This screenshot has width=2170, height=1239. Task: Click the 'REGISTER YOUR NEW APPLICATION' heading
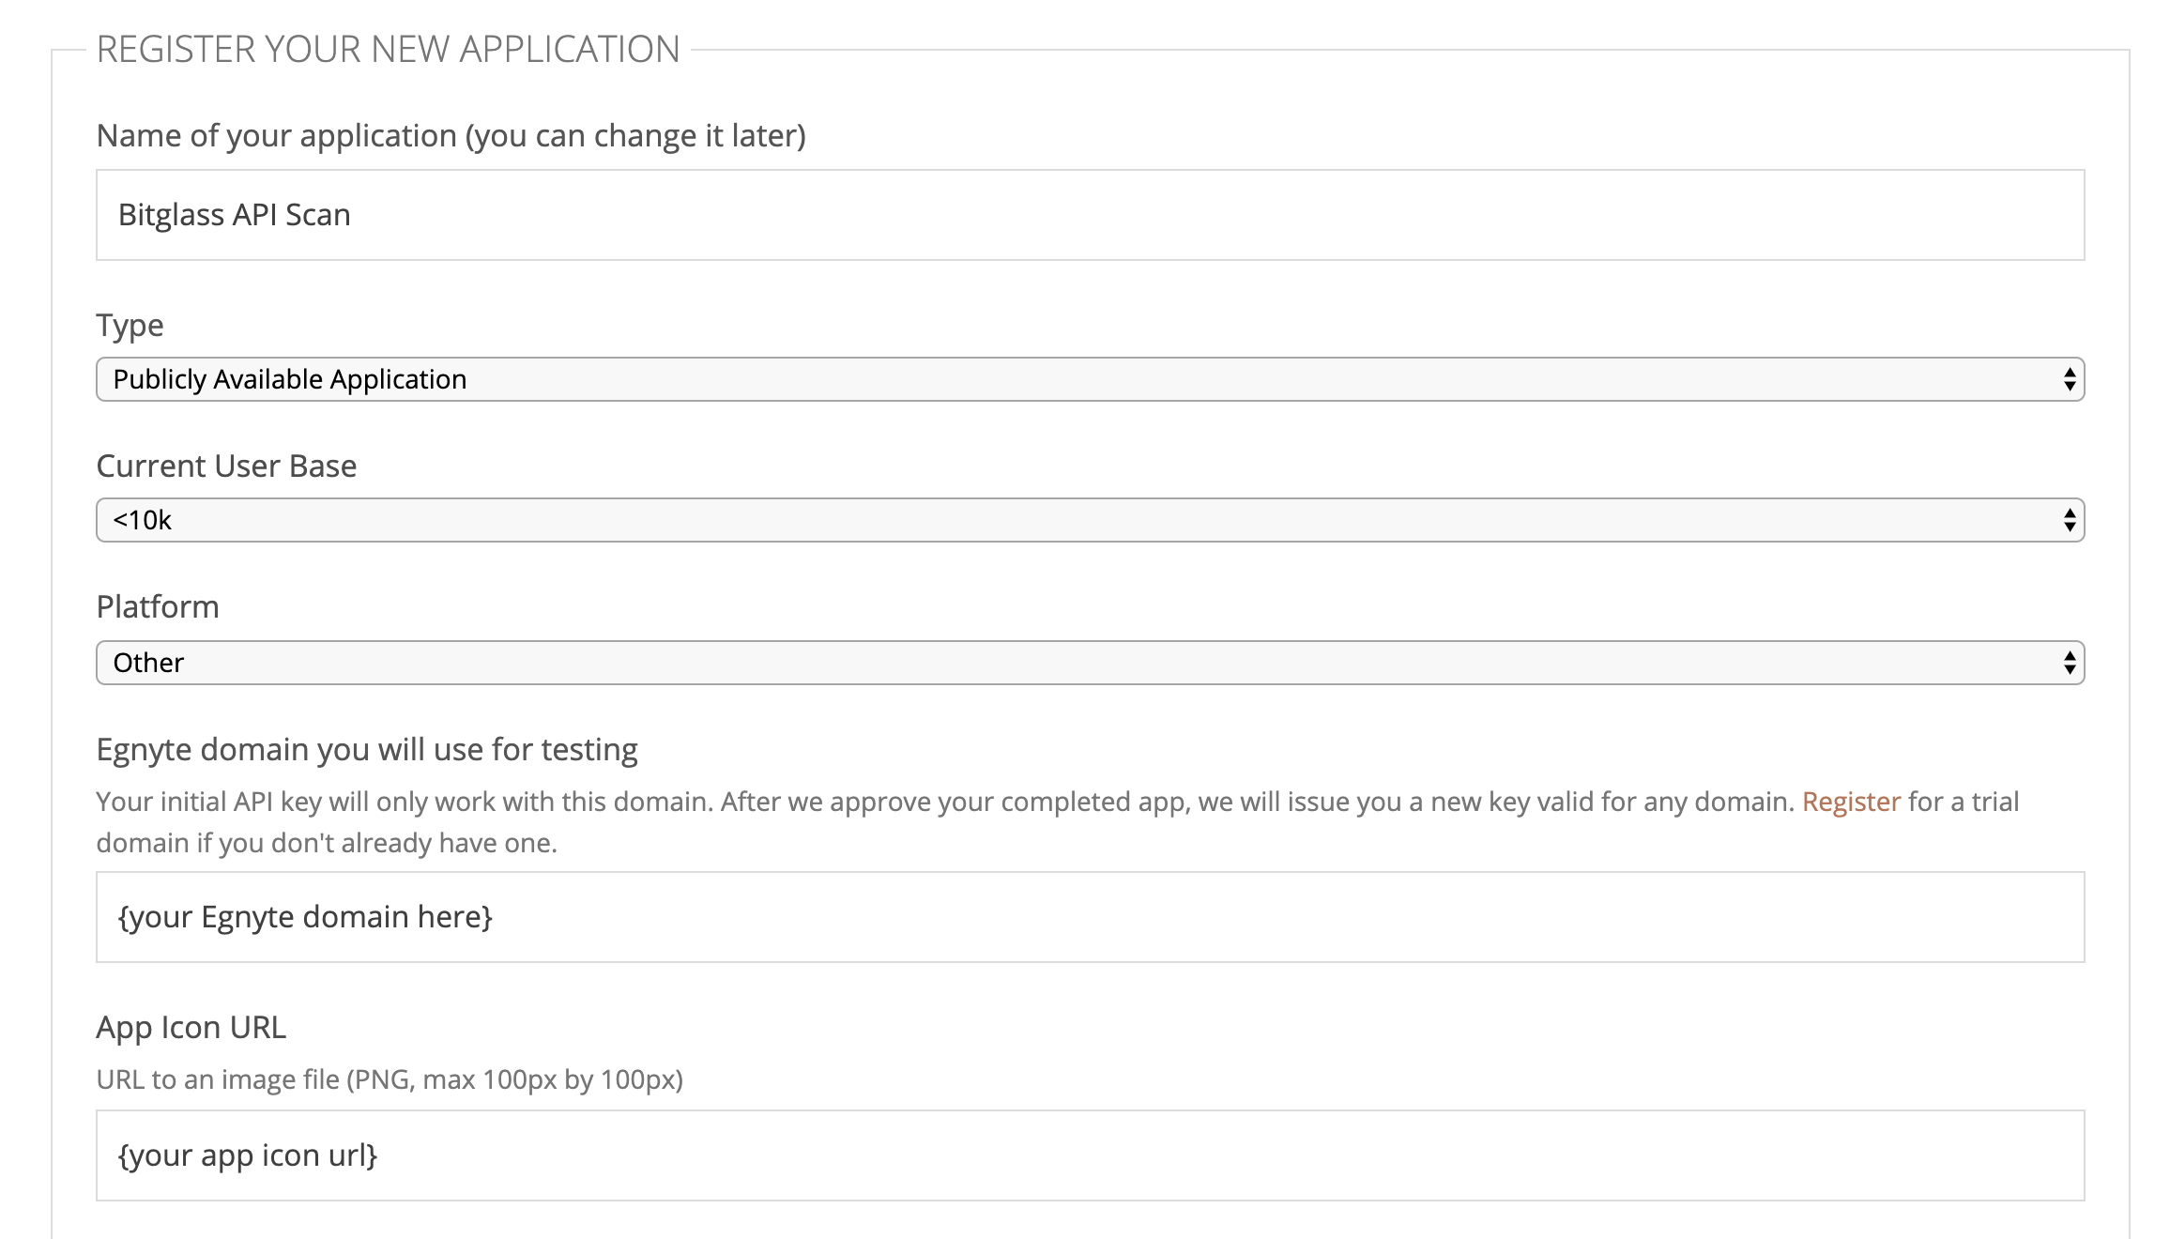pyautogui.click(x=389, y=50)
